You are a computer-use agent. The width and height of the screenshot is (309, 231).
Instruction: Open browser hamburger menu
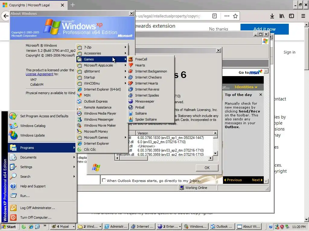(303, 16)
